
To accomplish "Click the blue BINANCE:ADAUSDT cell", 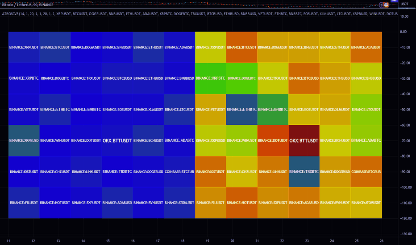I will point(179,47).
